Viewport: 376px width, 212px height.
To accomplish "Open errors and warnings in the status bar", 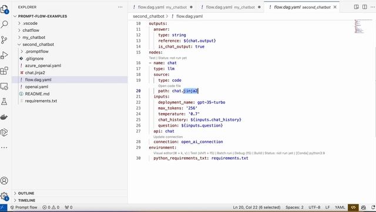I will [x=51, y=207].
